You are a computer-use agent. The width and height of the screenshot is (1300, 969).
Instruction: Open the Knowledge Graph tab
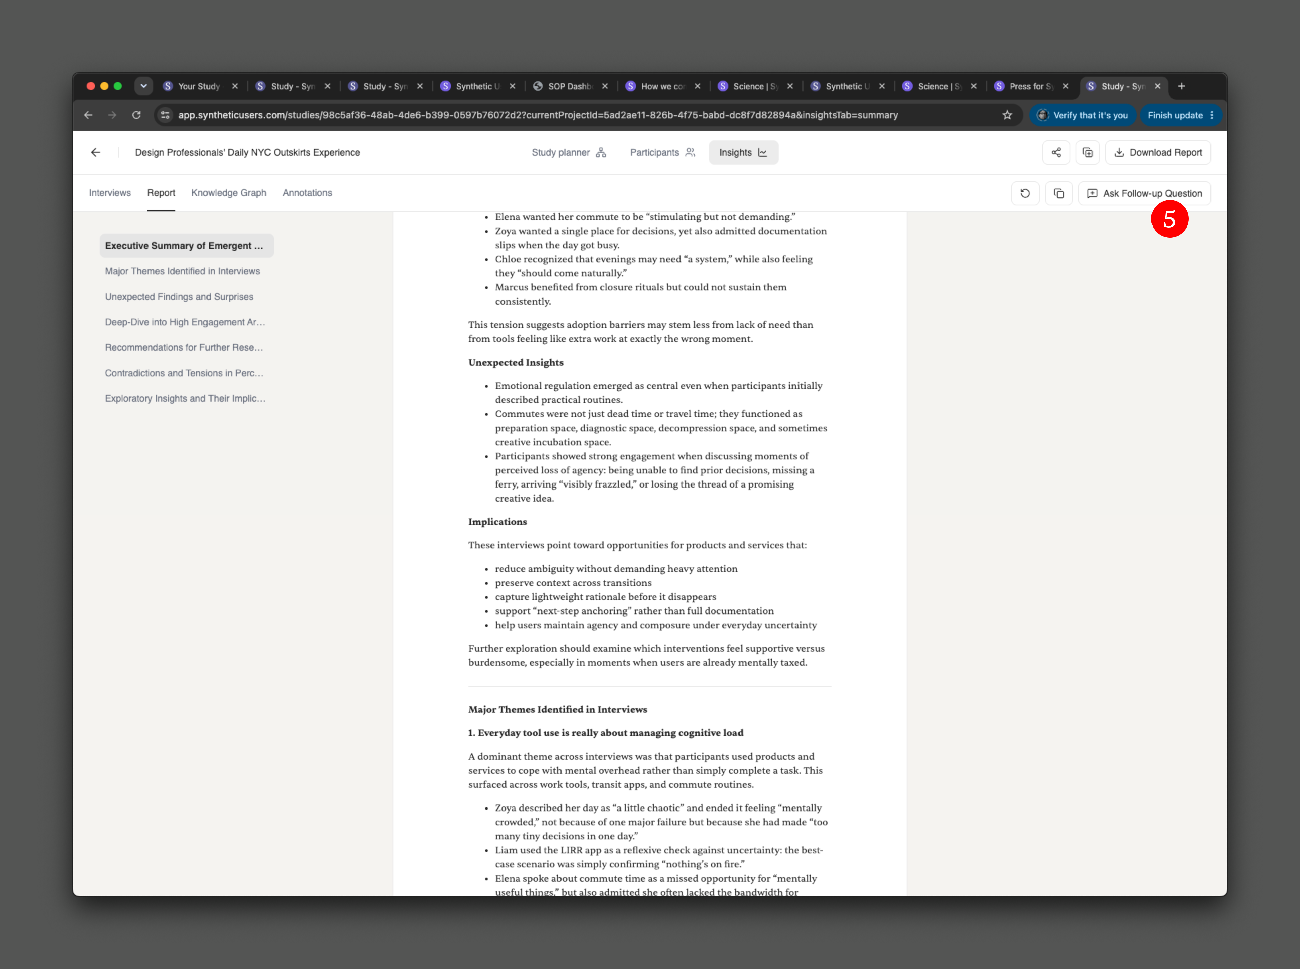point(229,193)
